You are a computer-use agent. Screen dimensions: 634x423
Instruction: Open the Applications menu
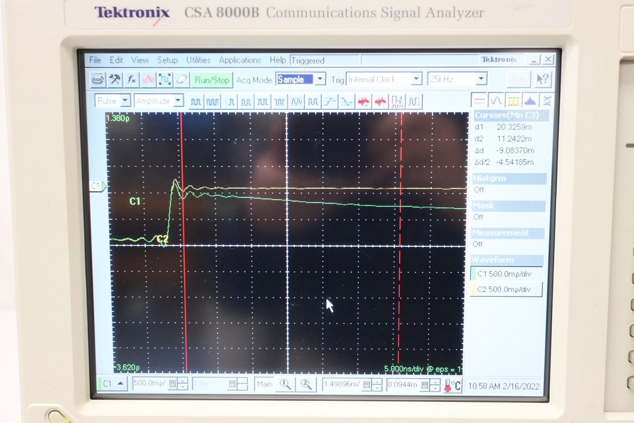[x=239, y=60]
